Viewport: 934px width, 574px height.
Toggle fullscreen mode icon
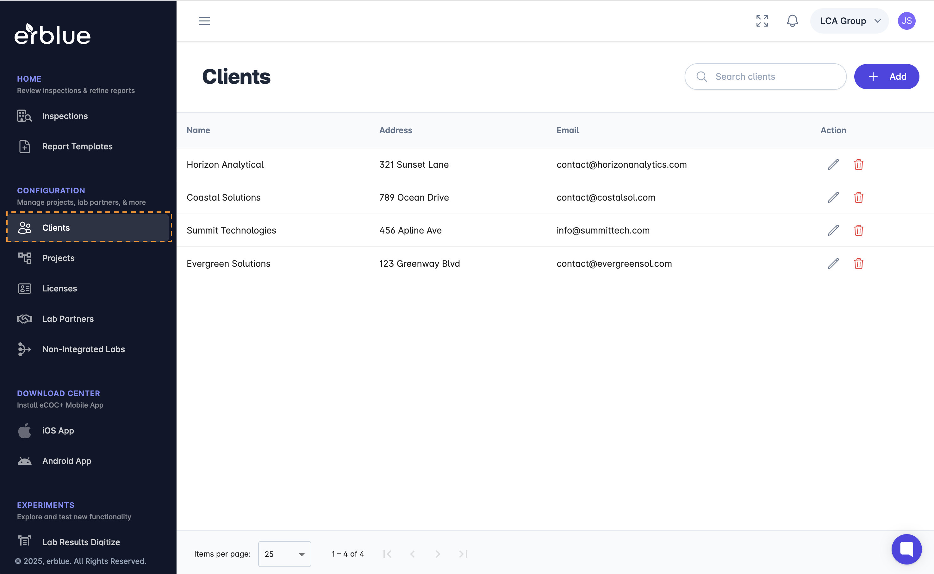[762, 21]
